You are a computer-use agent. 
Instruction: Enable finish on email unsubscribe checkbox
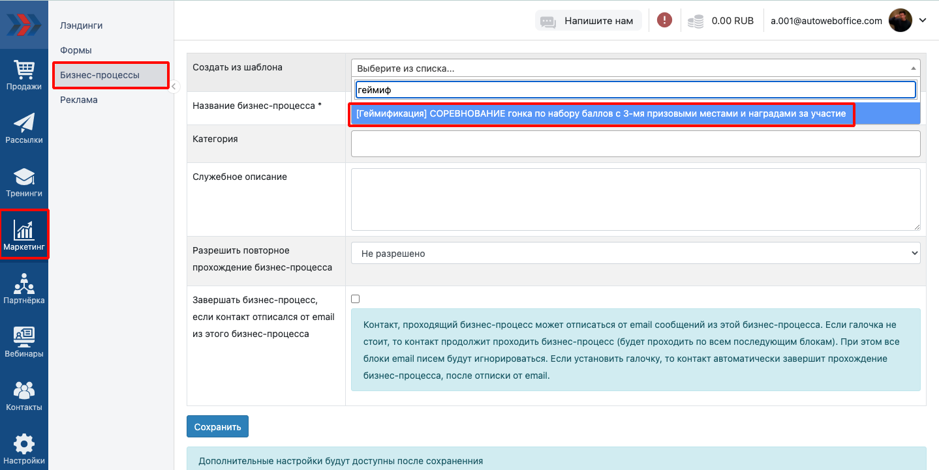click(x=356, y=299)
